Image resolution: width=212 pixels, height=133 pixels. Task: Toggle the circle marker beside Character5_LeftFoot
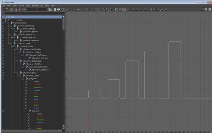pyautogui.click(x=3, y=32)
